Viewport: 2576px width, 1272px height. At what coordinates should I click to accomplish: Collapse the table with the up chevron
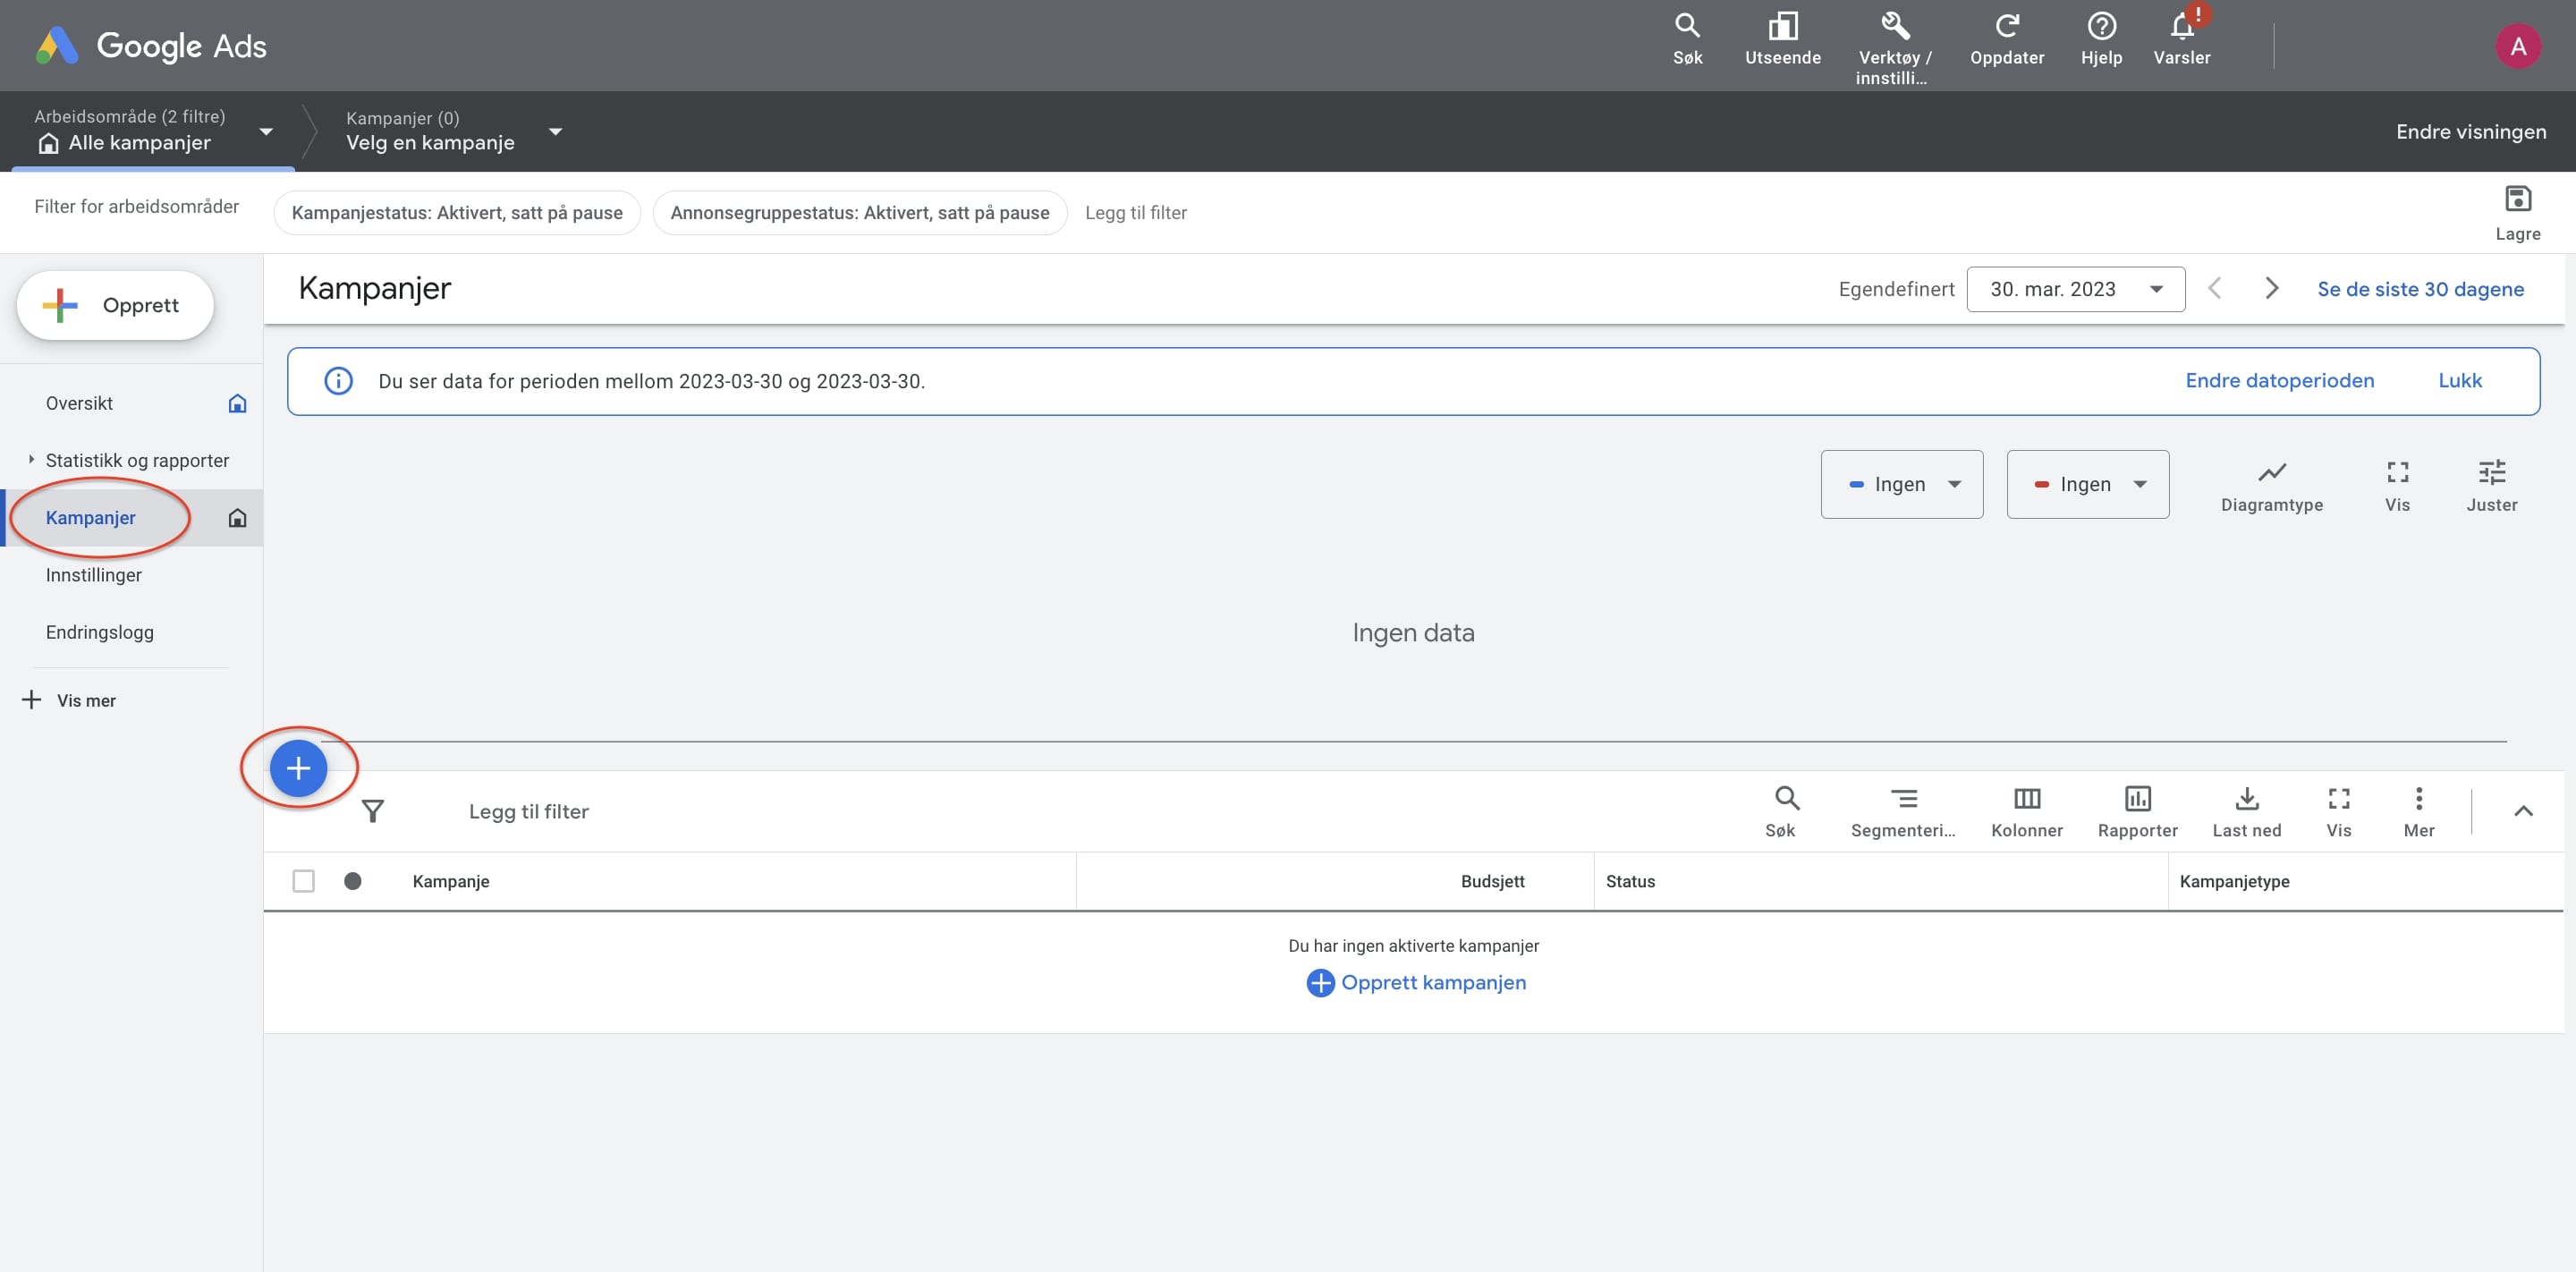tap(2523, 811)
